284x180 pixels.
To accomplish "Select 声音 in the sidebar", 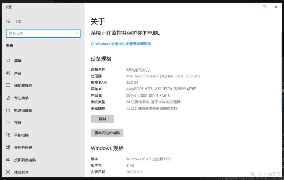I will pyautogui.click(x=18, y=73).
